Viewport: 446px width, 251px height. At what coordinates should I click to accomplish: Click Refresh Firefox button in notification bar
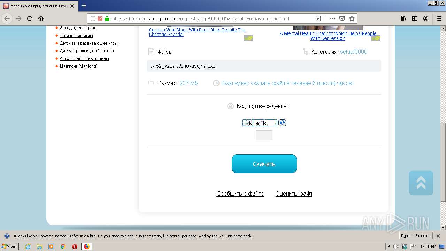[x=416, y=236]
